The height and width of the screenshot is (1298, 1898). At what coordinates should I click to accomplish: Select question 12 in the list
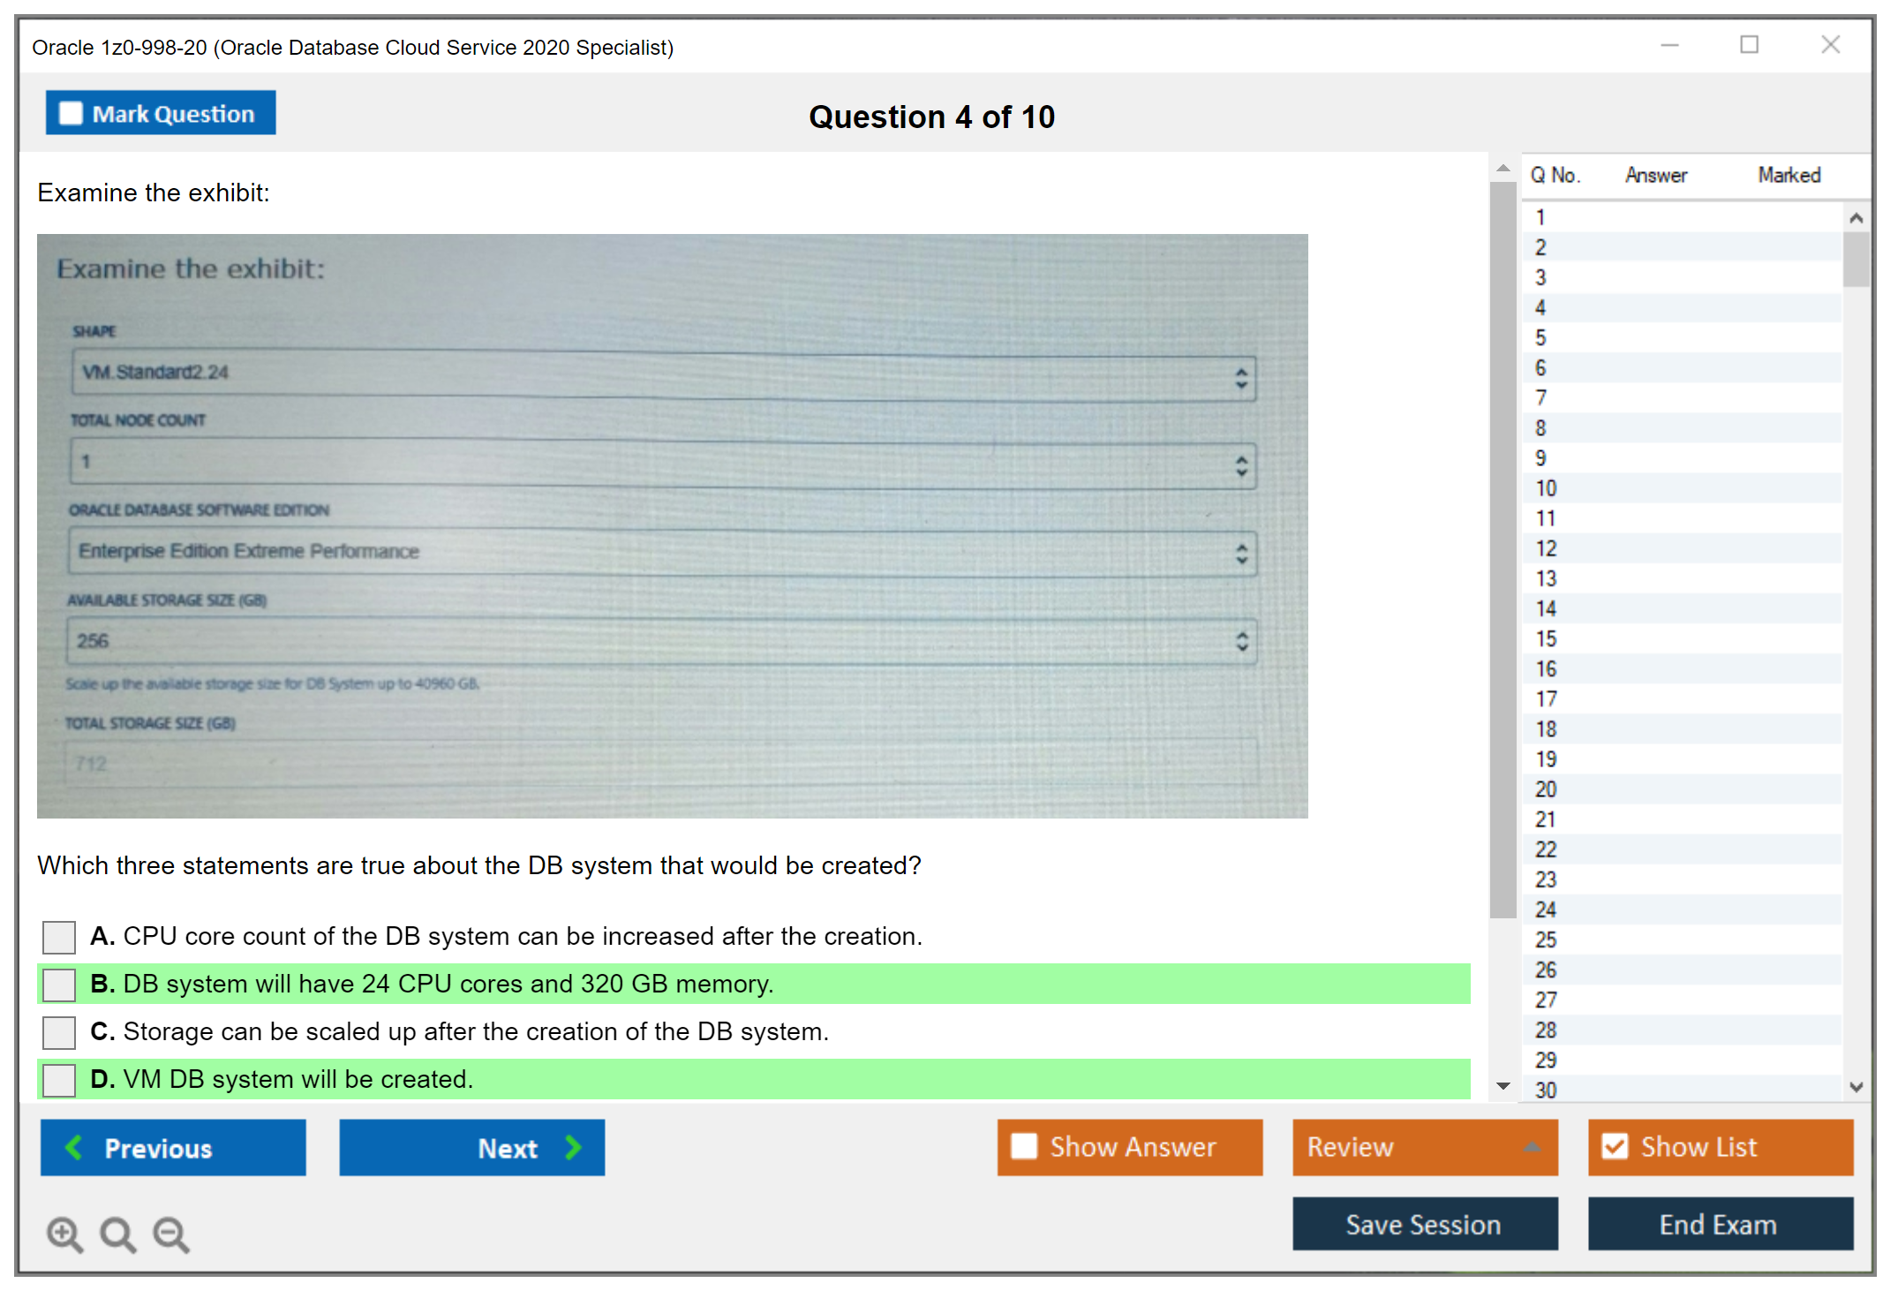(x=1546, y=548)
